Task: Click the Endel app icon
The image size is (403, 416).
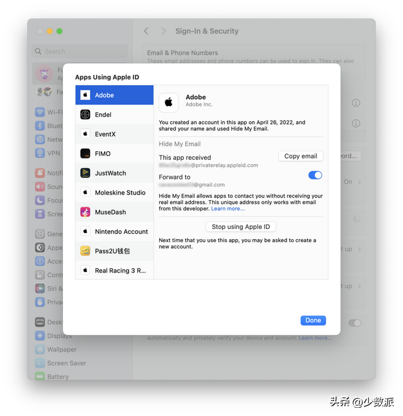Action: point(85,115)
